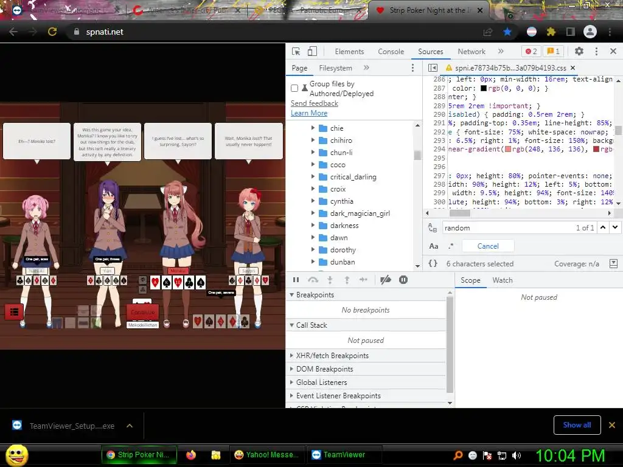Expand the dark_magician_girl folder

pos(313,213)
